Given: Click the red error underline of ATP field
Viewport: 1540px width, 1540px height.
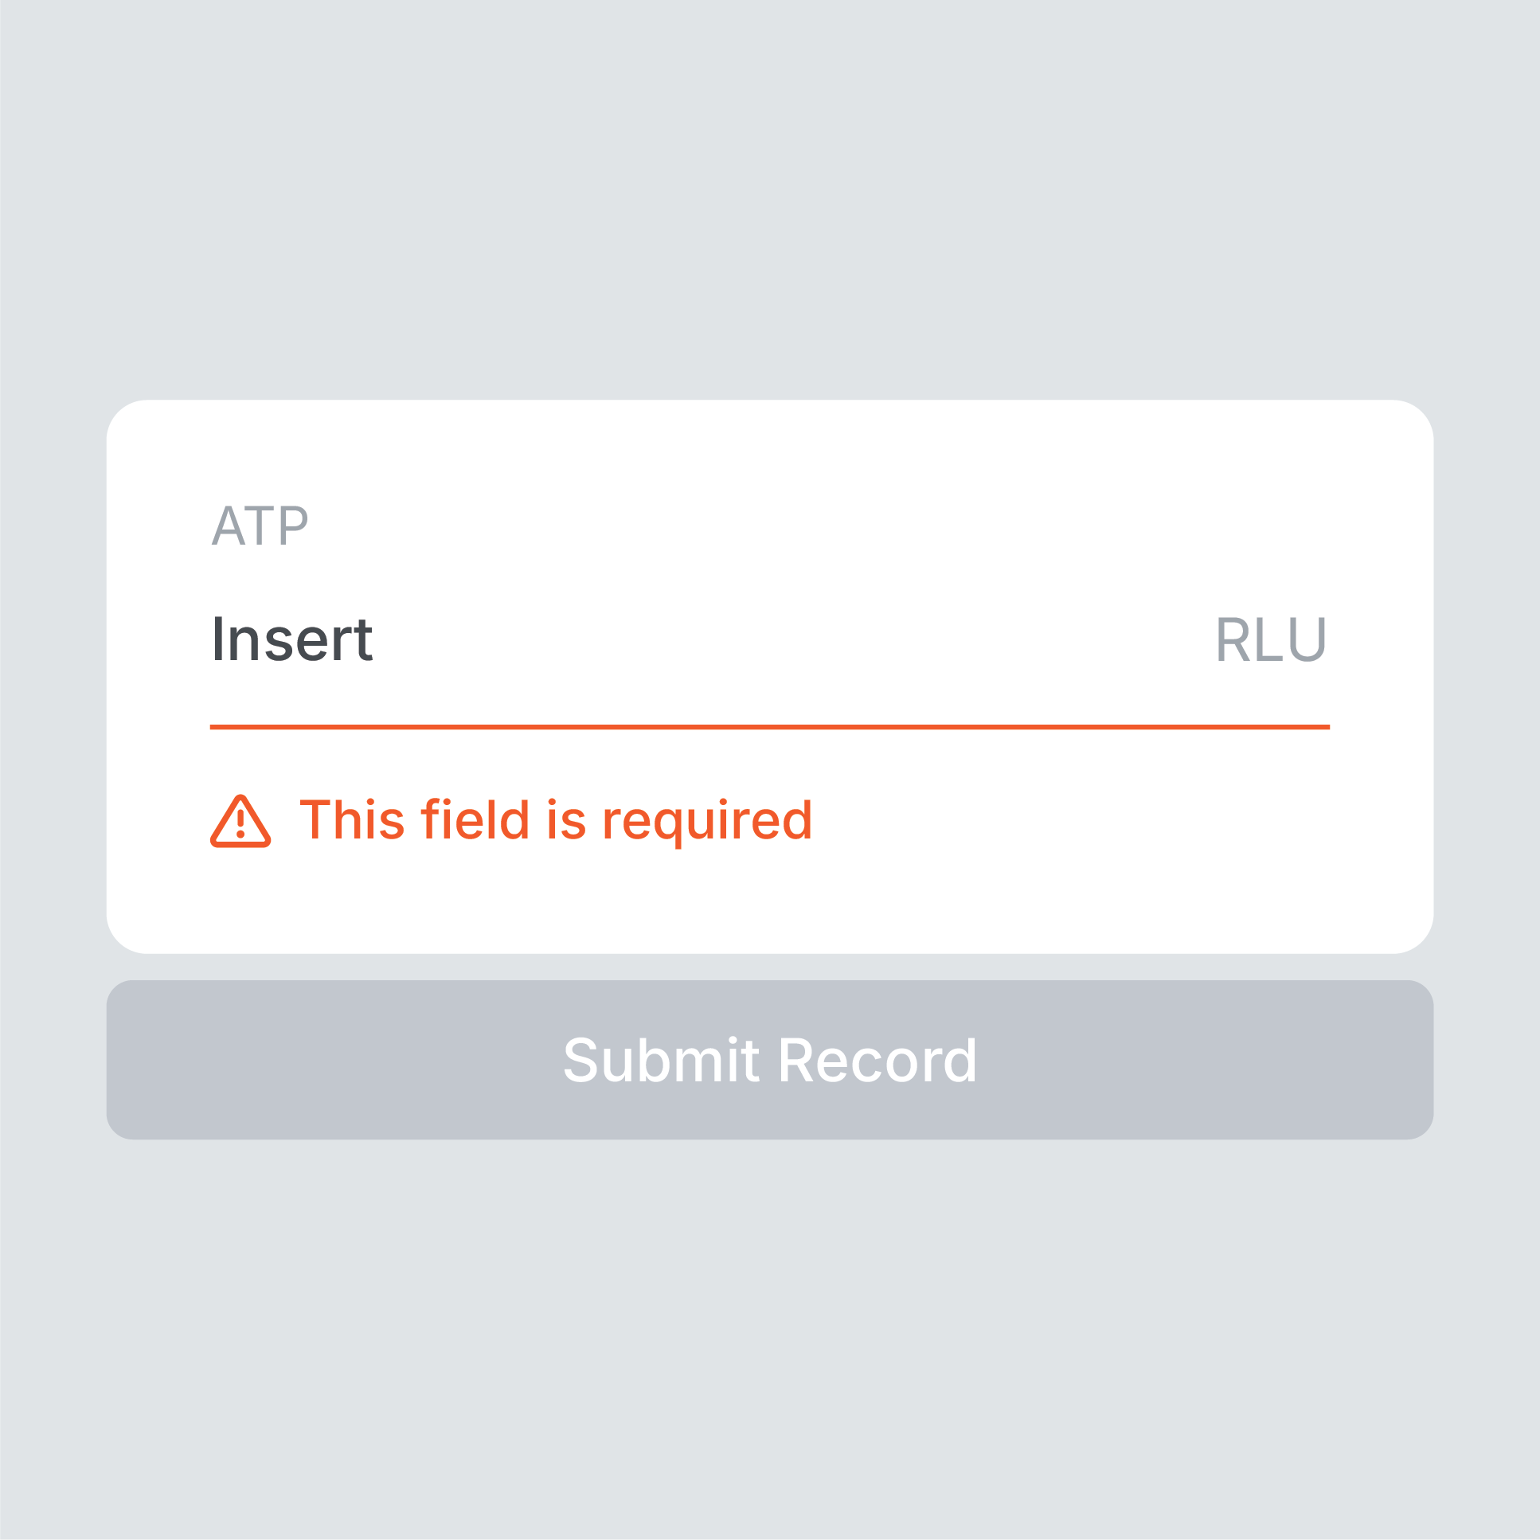Looking at the screenshot, I should tap(770, 727).
